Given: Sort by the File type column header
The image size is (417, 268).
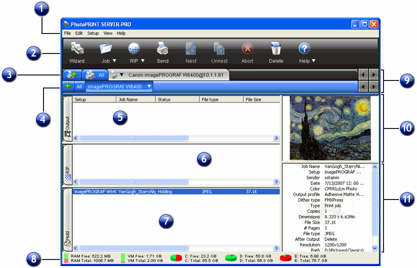Looking at the screenshot, I should (221, 99).
